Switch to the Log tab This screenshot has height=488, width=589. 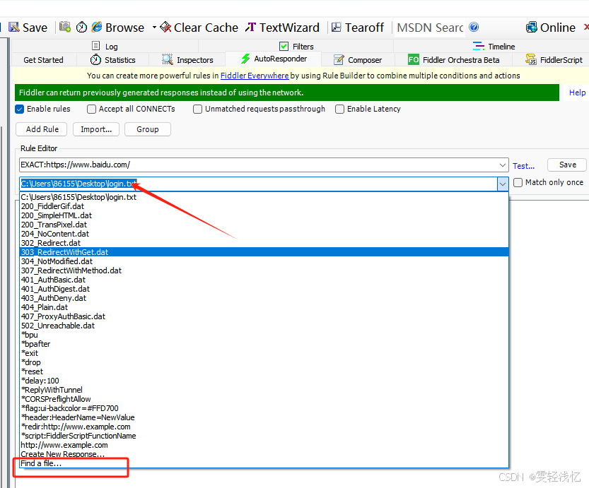[x=105, y=46]
